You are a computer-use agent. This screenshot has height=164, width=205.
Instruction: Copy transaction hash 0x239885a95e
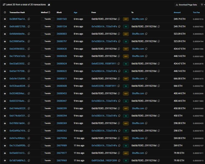[29, 41]
